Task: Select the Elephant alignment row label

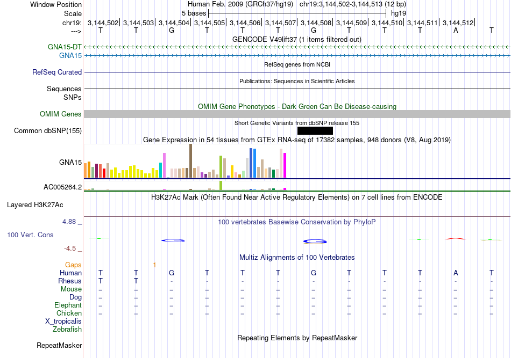Action: (68, 305)
